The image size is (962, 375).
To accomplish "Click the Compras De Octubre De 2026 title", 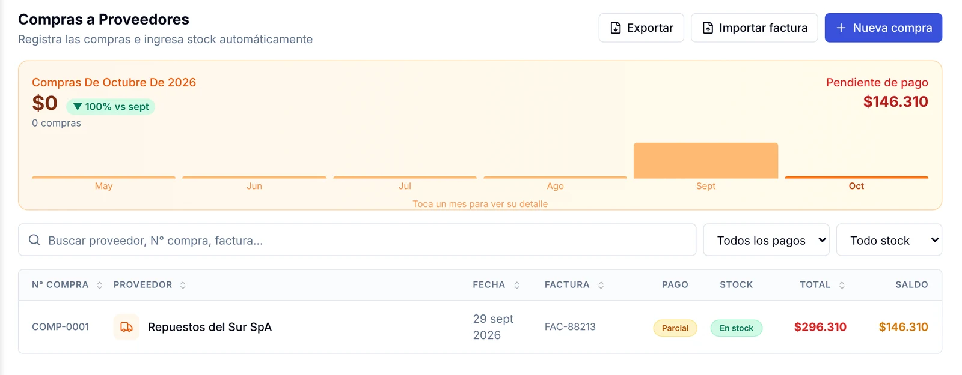I will tap(114, 82).
